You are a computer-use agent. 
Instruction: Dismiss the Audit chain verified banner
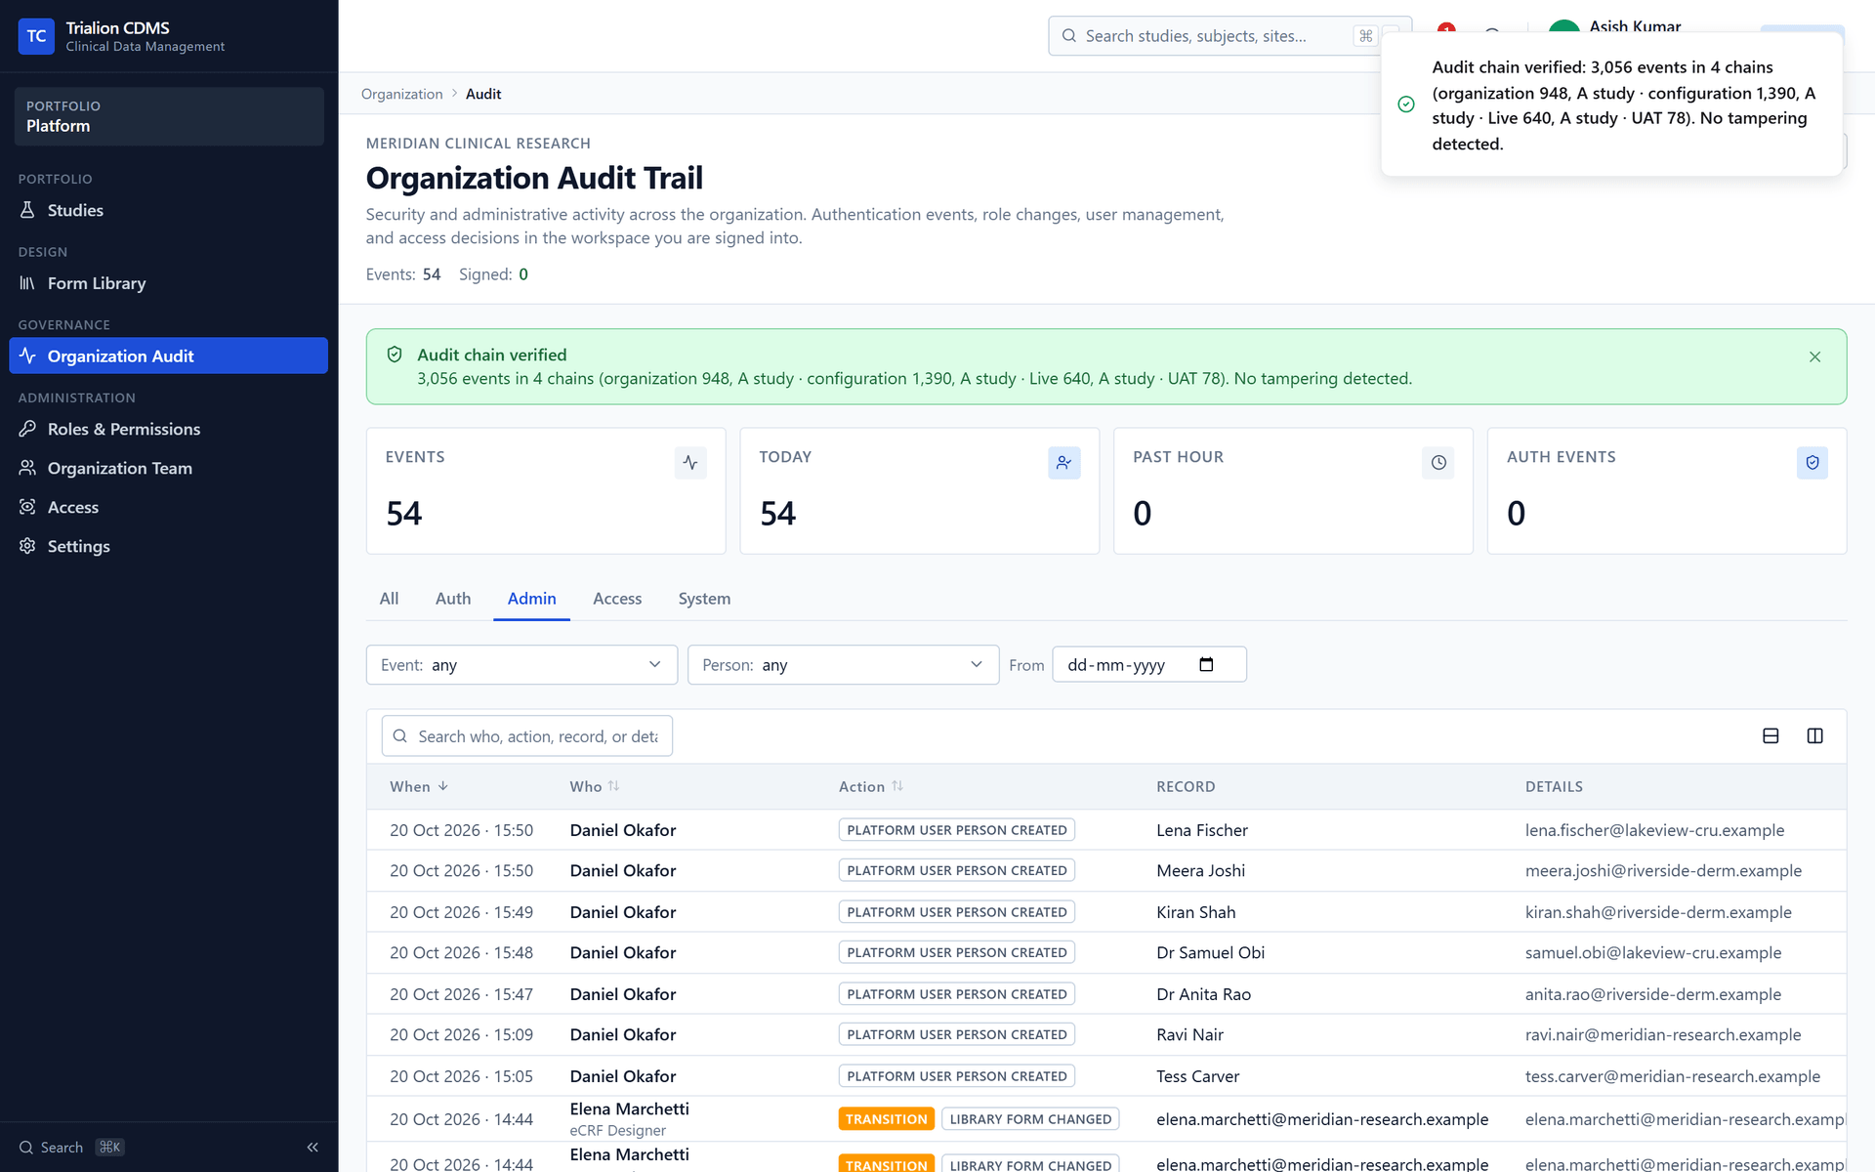pos(1814,357)
